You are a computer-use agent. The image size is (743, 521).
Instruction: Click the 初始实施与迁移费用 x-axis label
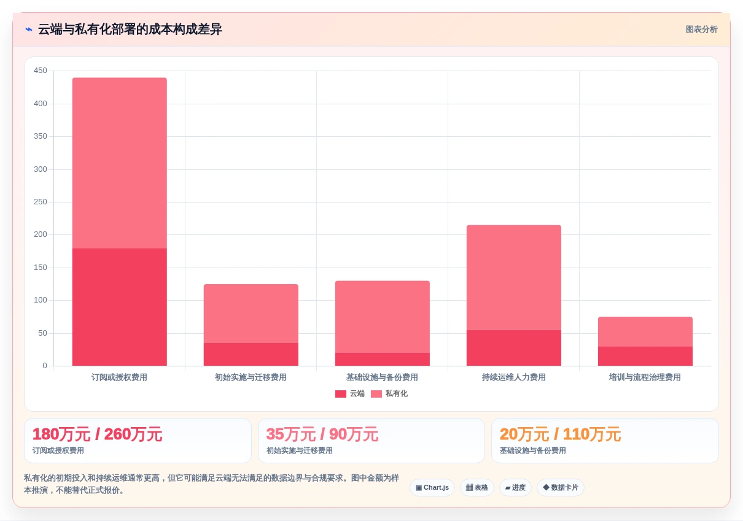tap(251, 377)
